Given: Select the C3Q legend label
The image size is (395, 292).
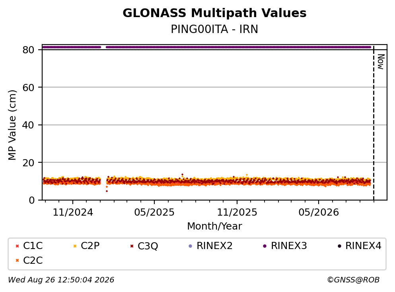Looking at the screenshot, I should tap(148, 246).
